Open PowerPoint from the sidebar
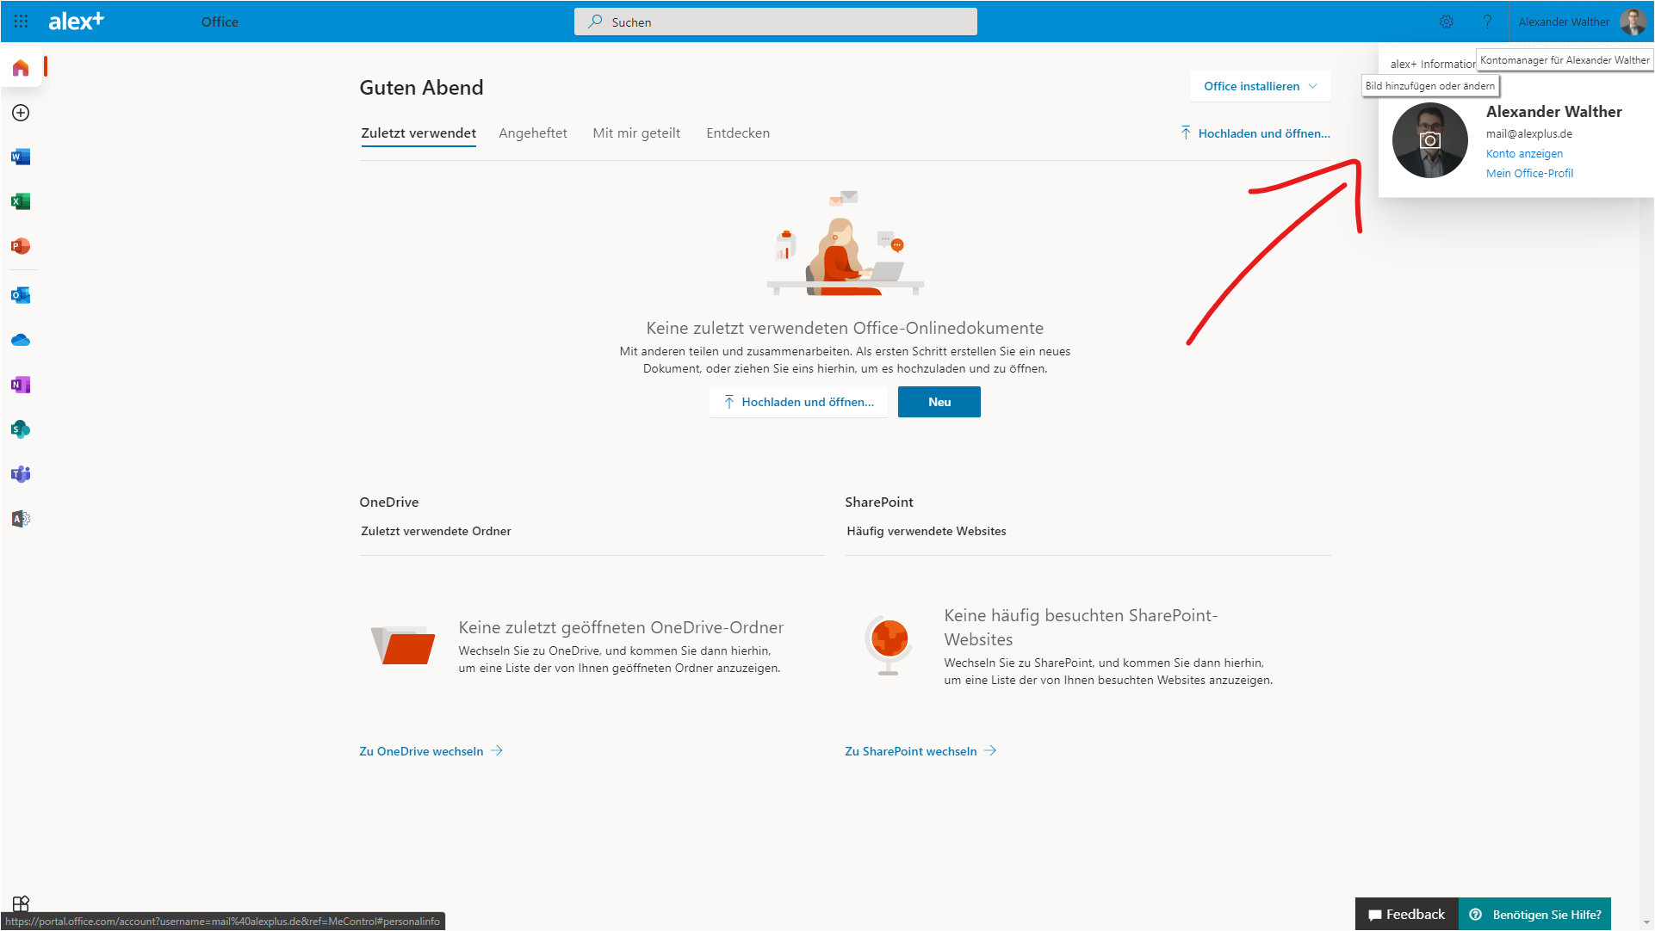Viewport: 1655px width, 931px height. point(21,246)
